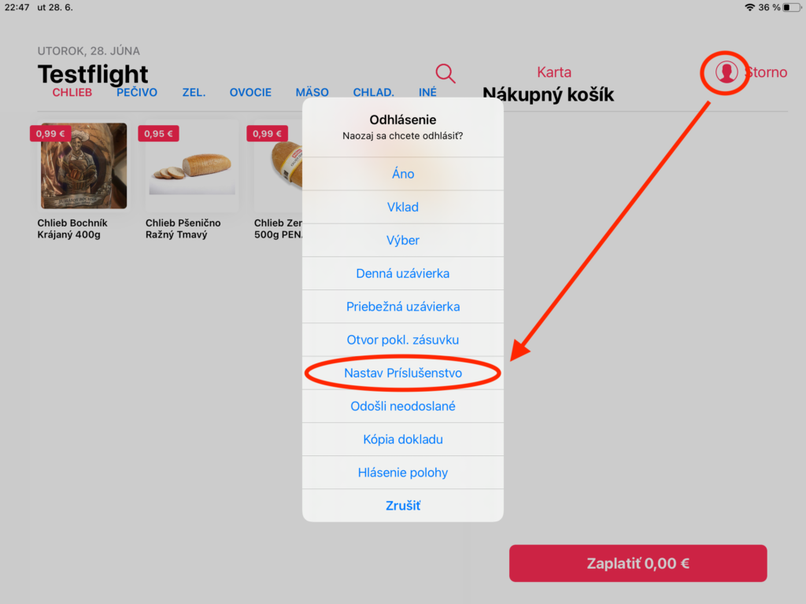Select Chlieb Bochník Krájaný 400g thumbnail
Viewport: 806px width, 604px height.
(83, 165)
